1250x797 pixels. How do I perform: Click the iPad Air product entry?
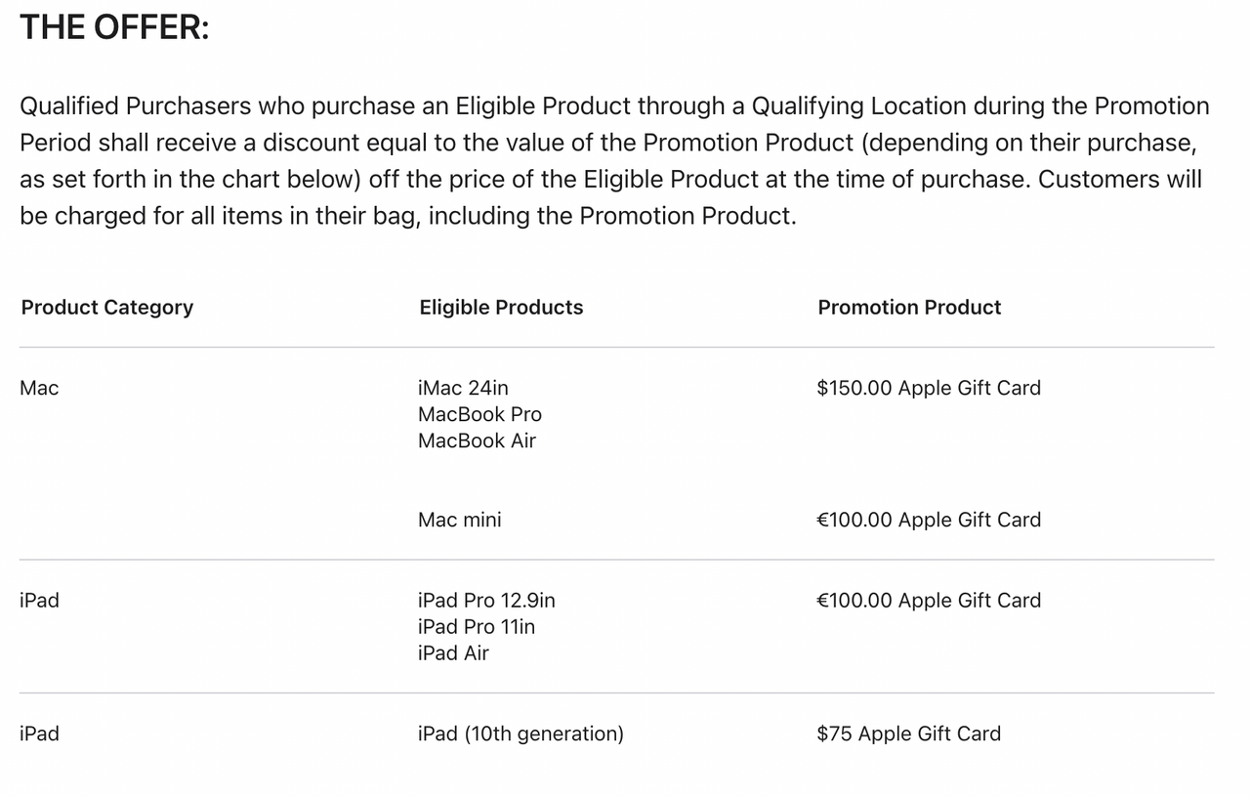pos(453,652)
